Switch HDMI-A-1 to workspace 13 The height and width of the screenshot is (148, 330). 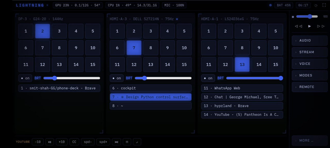point(242,64)
